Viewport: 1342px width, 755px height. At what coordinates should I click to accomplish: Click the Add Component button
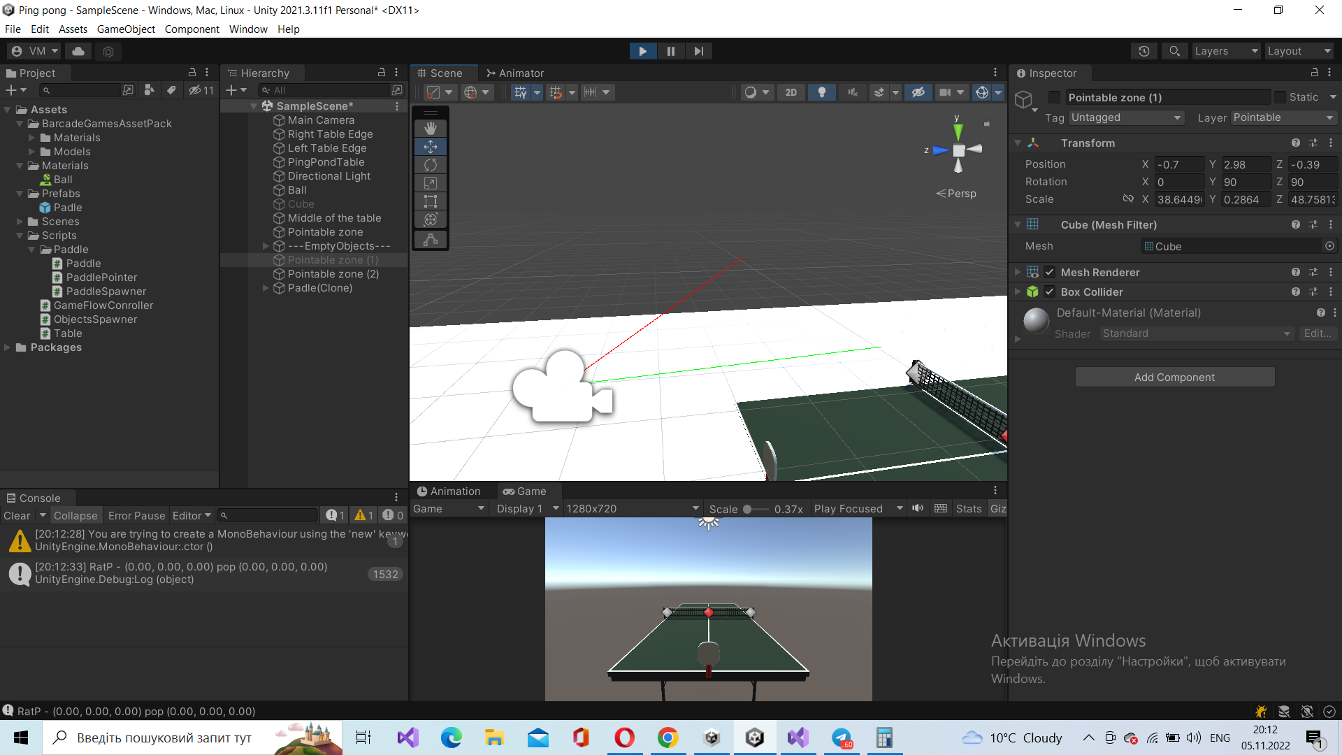pos(1174,377)
